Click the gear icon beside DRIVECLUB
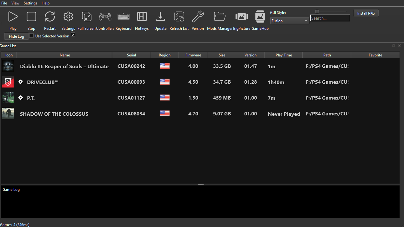Viewport: 404px width, 227px height. [x=21, y=82]
